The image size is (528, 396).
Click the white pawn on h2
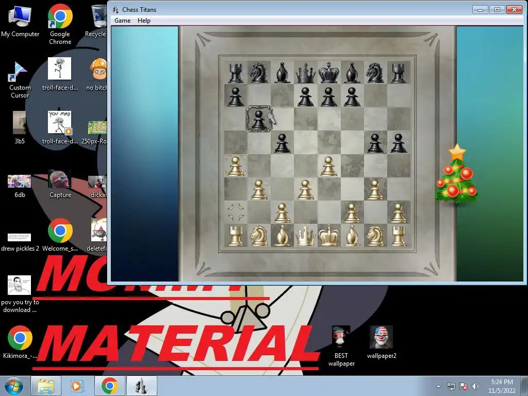click(399, 213)
